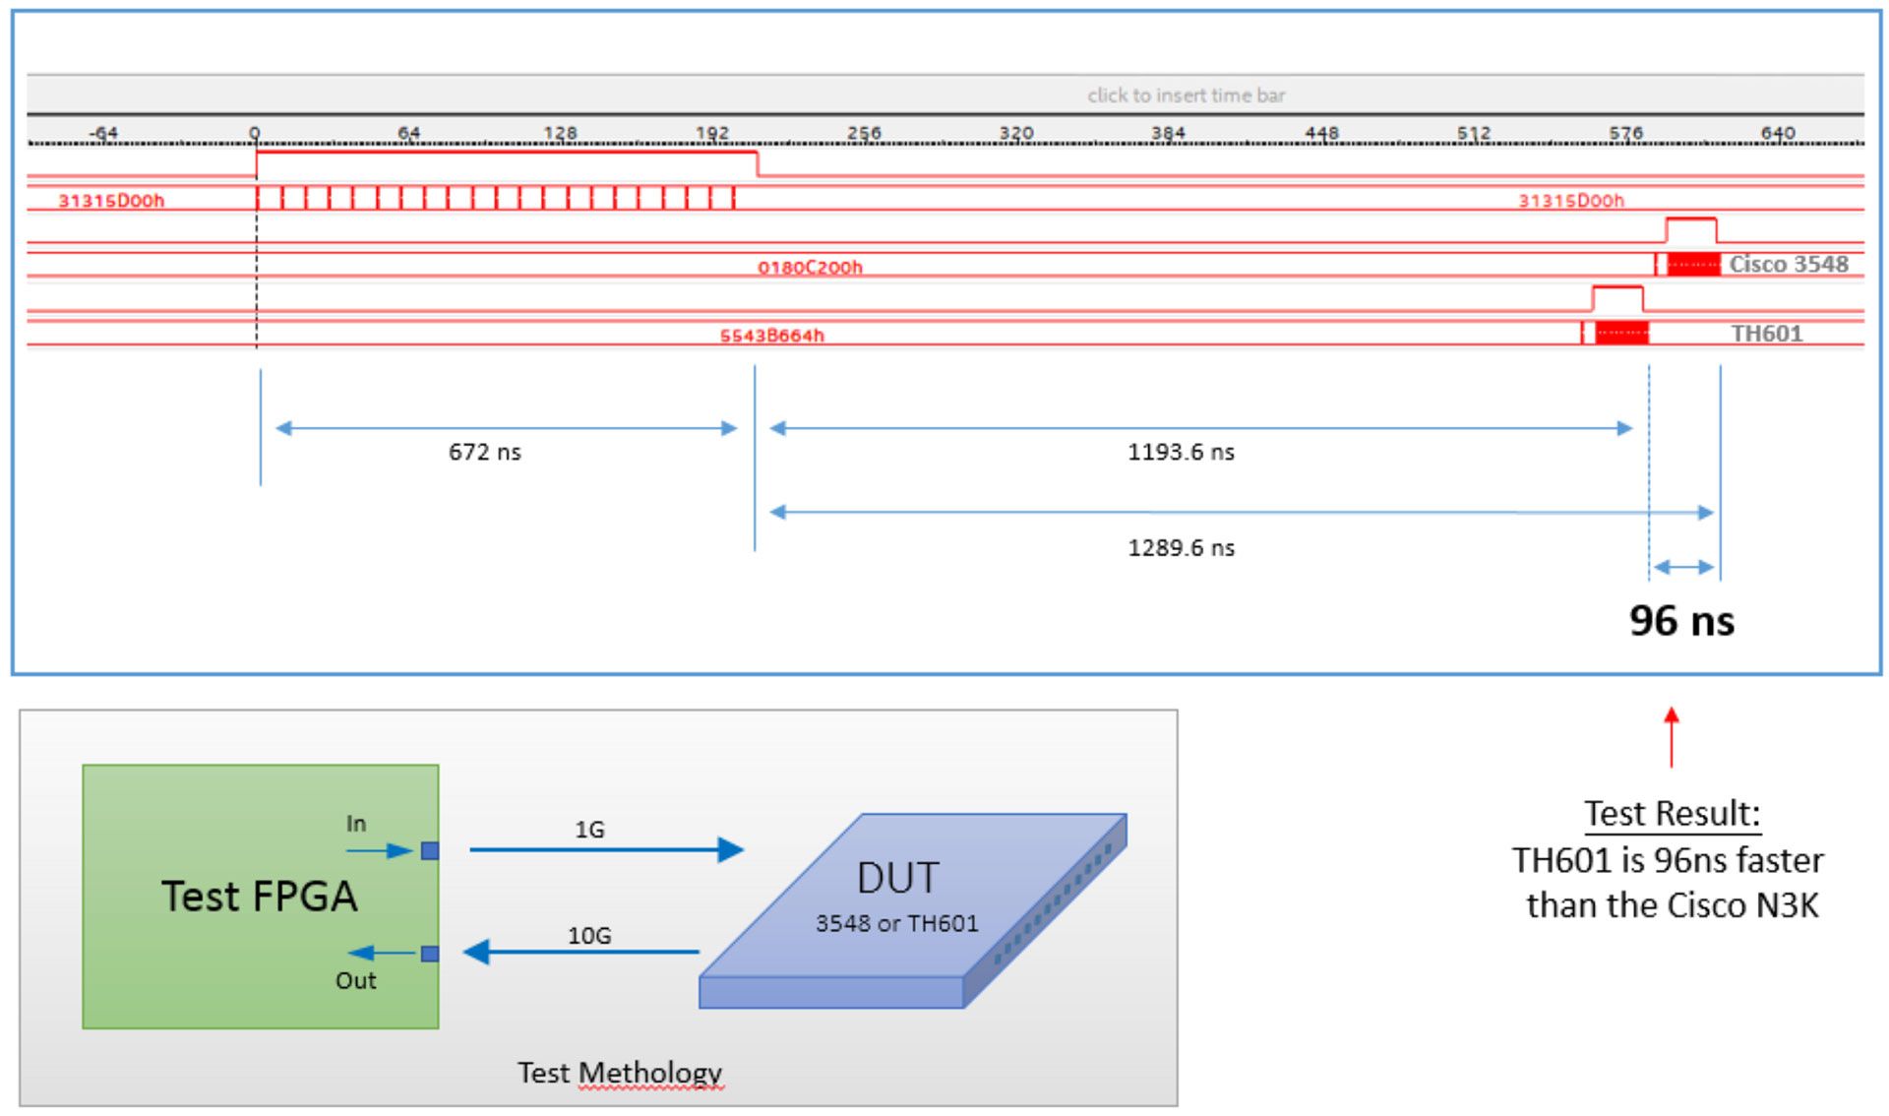Click the underlined Test Result heading
Screen dimensions: 1889x1116
click(1672, 814)
